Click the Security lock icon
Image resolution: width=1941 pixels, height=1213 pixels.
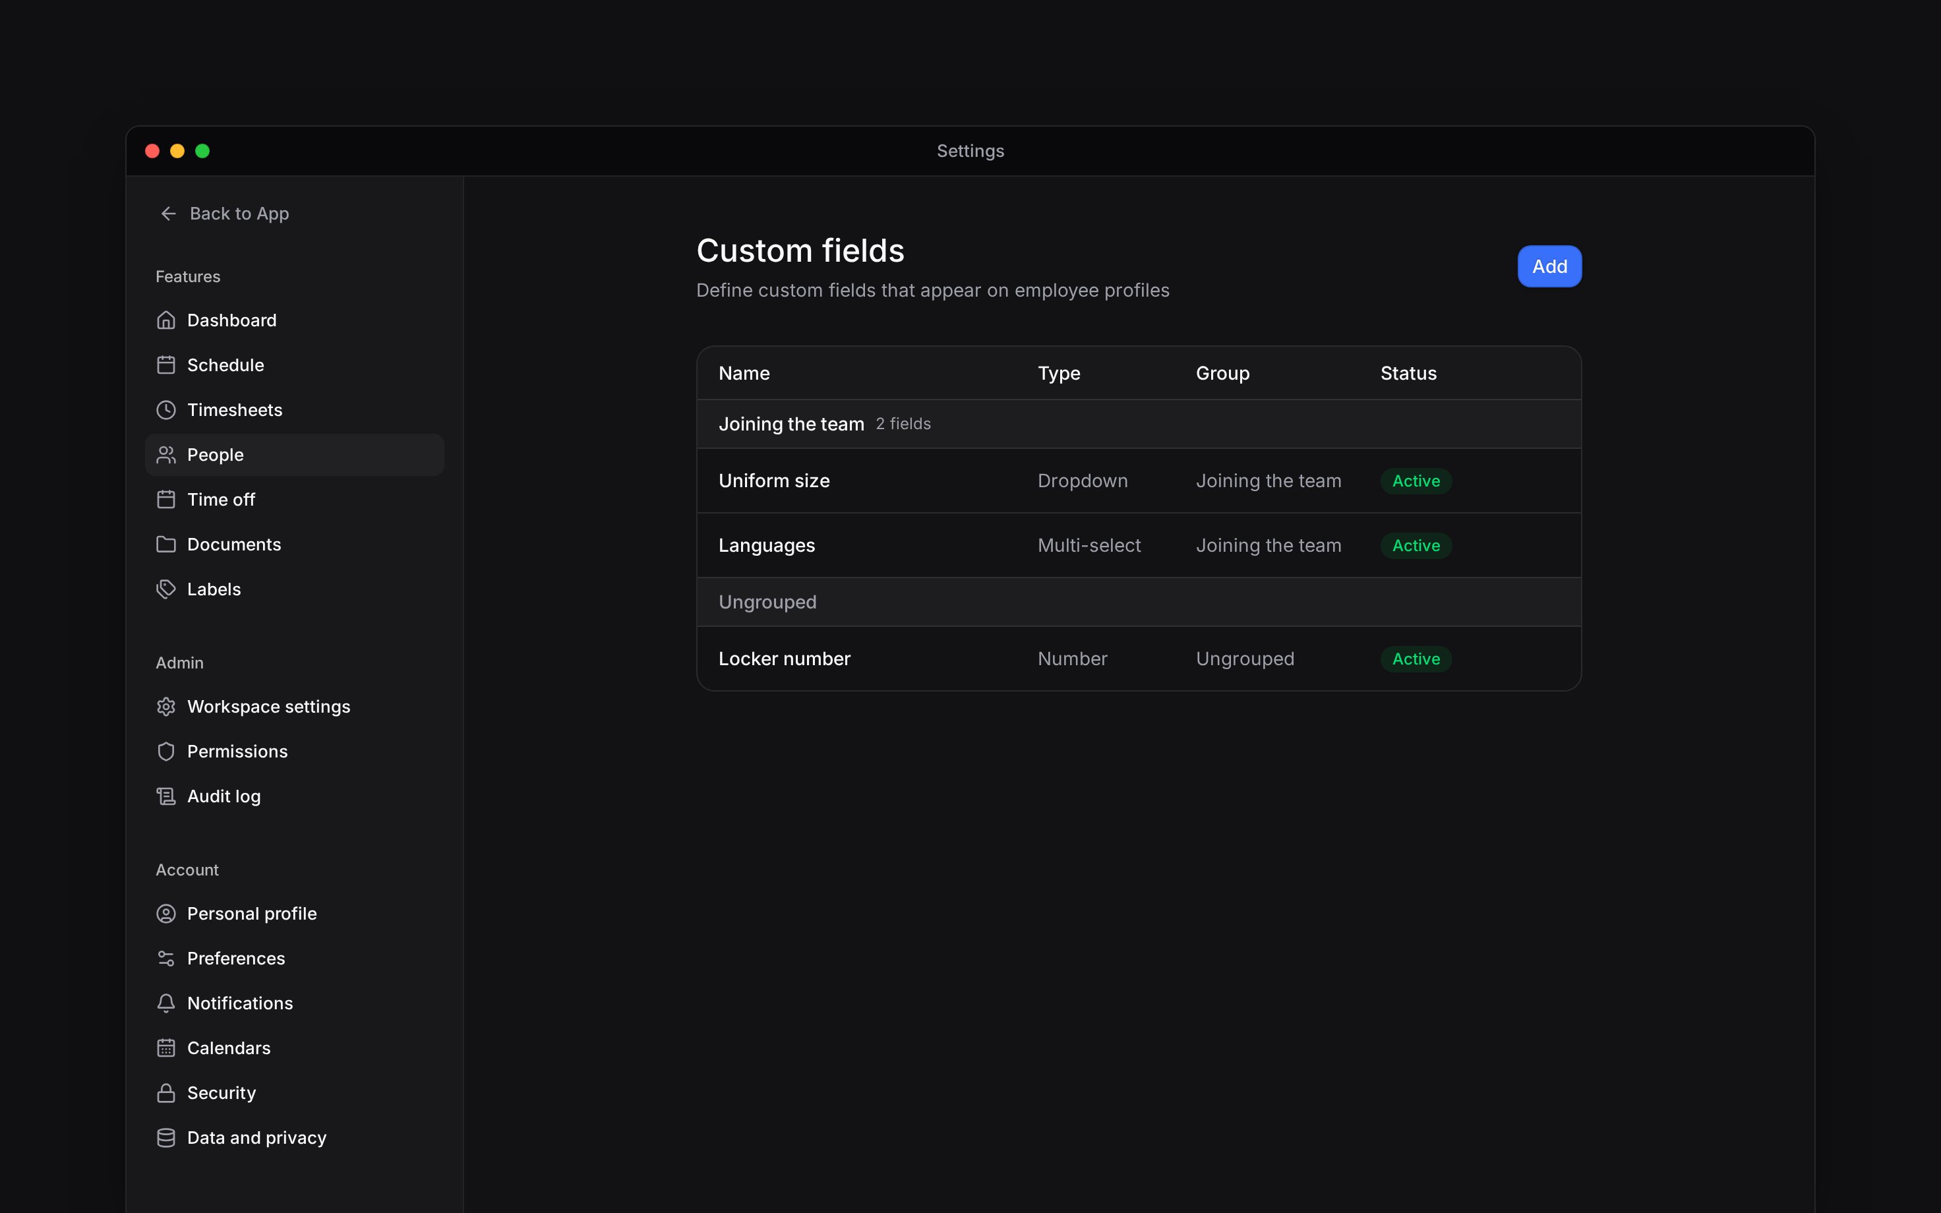[x=166, y=1094]
